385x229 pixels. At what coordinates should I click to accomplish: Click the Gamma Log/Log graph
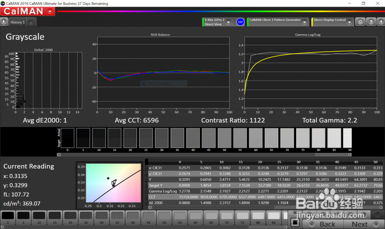tap(311, 72)
